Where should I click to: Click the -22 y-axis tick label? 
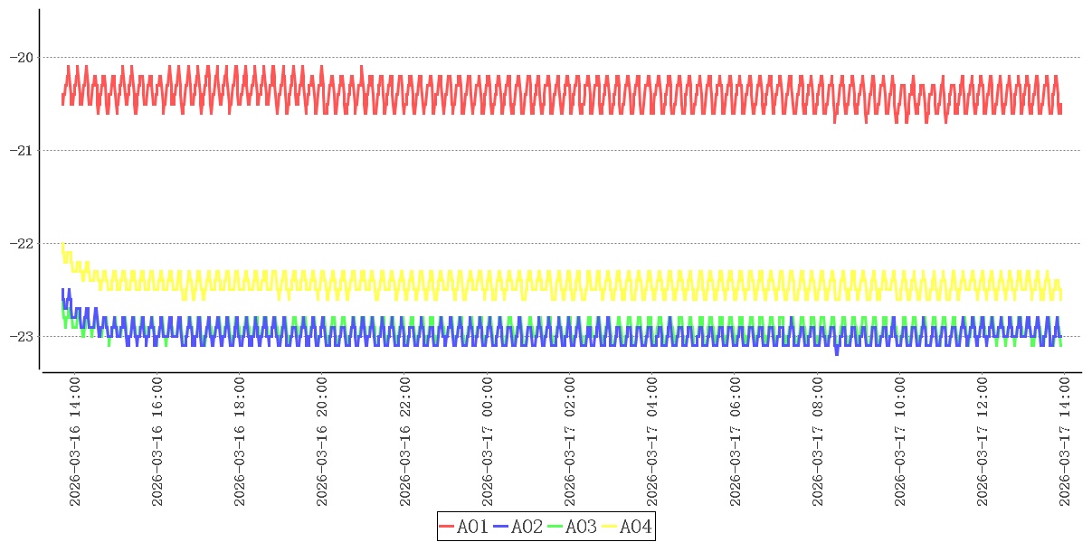click(21, 243)
